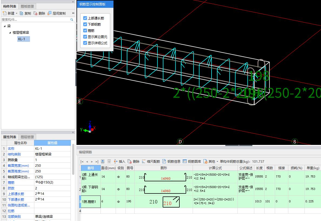
Task: Toggle the 显示其它图元 checkbox
Action: click(x=85, y=37)
